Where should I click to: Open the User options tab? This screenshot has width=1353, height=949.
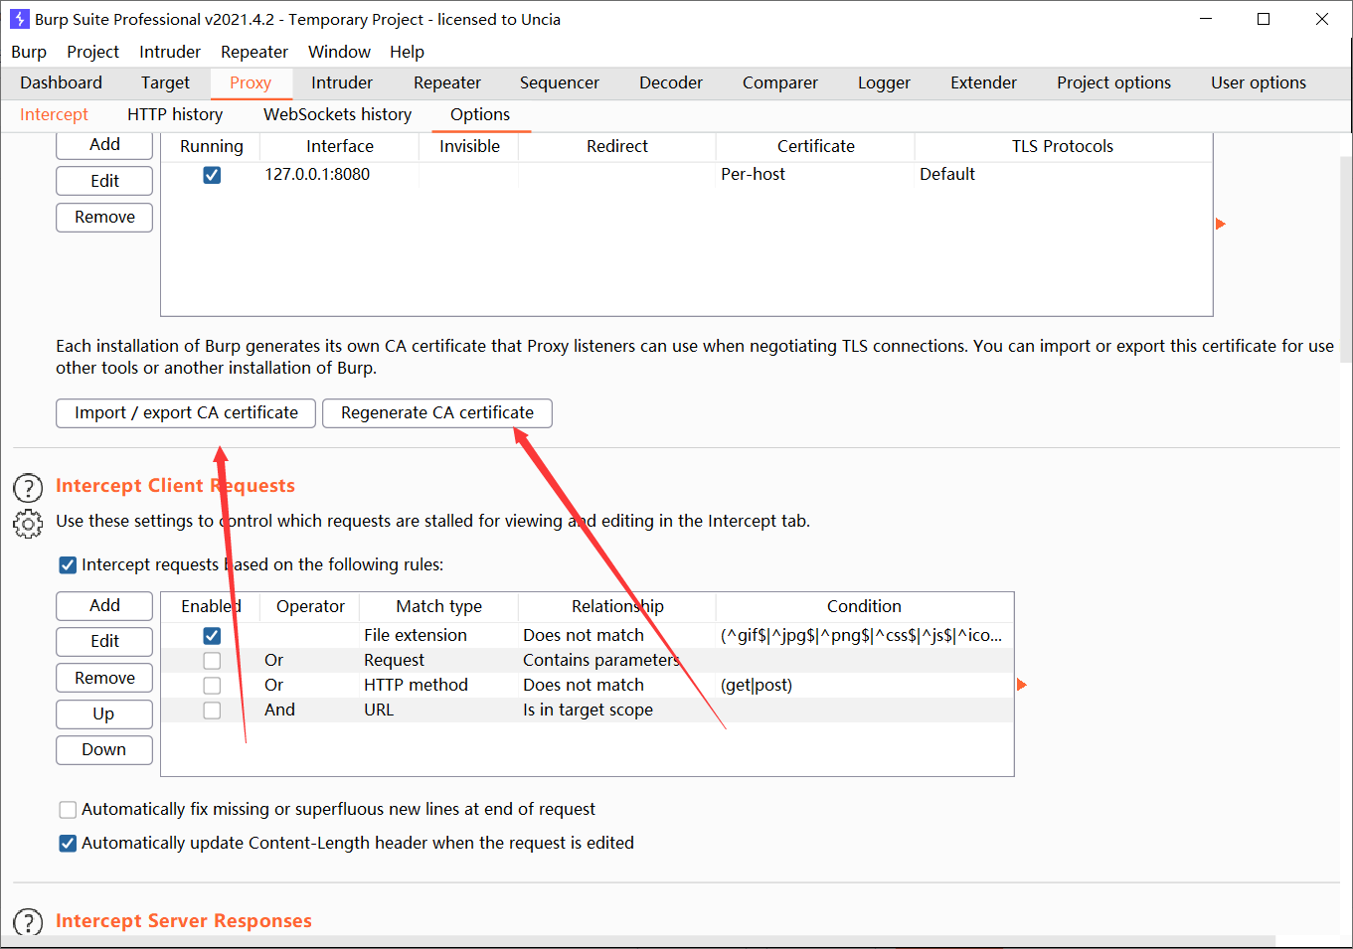tap(1259, 82)
